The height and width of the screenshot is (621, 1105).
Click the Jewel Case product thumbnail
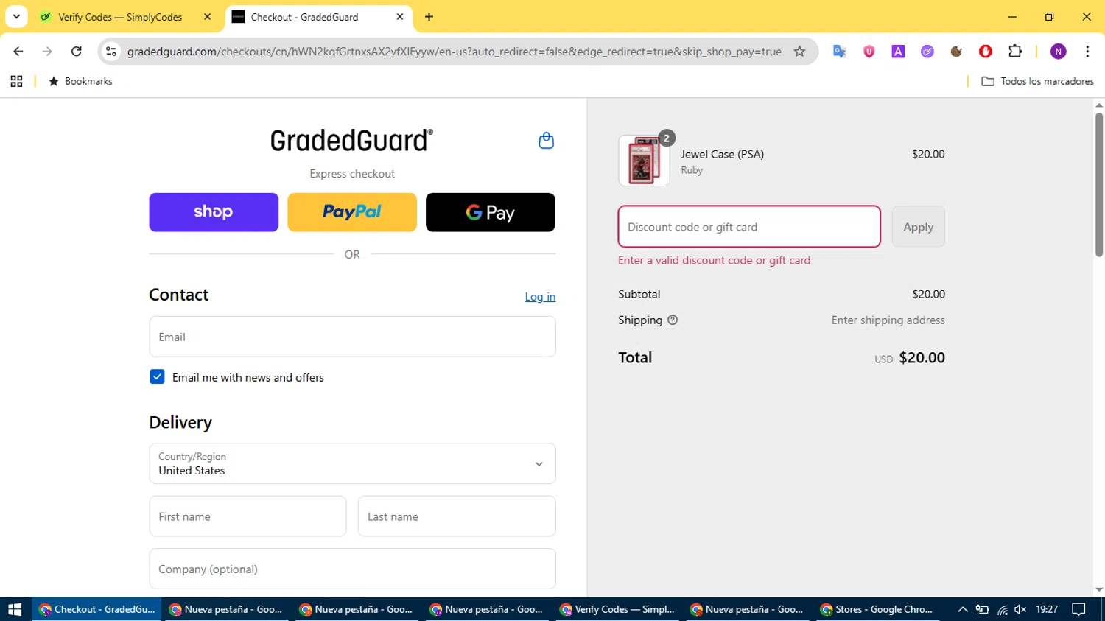[644, 161]
